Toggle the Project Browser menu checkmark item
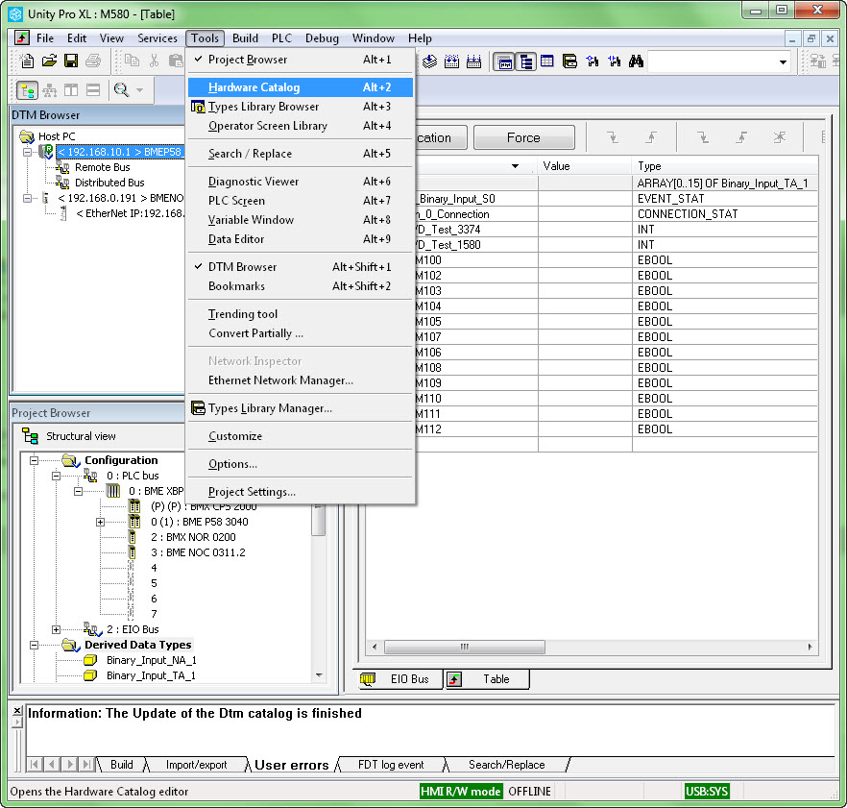847x808 pixels. pos(300,60)
